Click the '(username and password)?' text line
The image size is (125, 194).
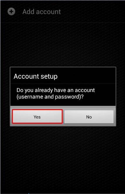(x=50, y=97)
